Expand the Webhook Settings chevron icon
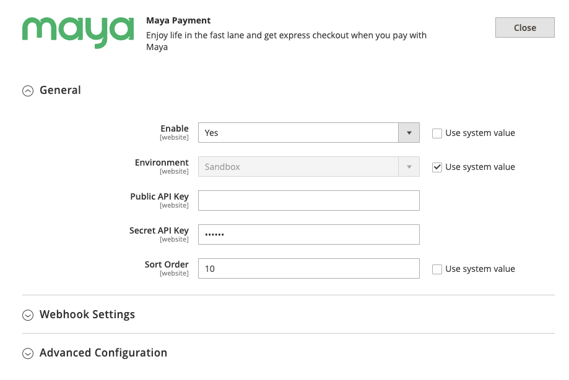Image resolution: width=569 pixels, height=380 pixels. pyautogui.click(x=27, y=315)
